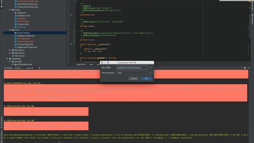Image resolution: width=254 pixels, height=143 pixels.
Task: Open terminal panel settings gear
Action: pos(244,68)
